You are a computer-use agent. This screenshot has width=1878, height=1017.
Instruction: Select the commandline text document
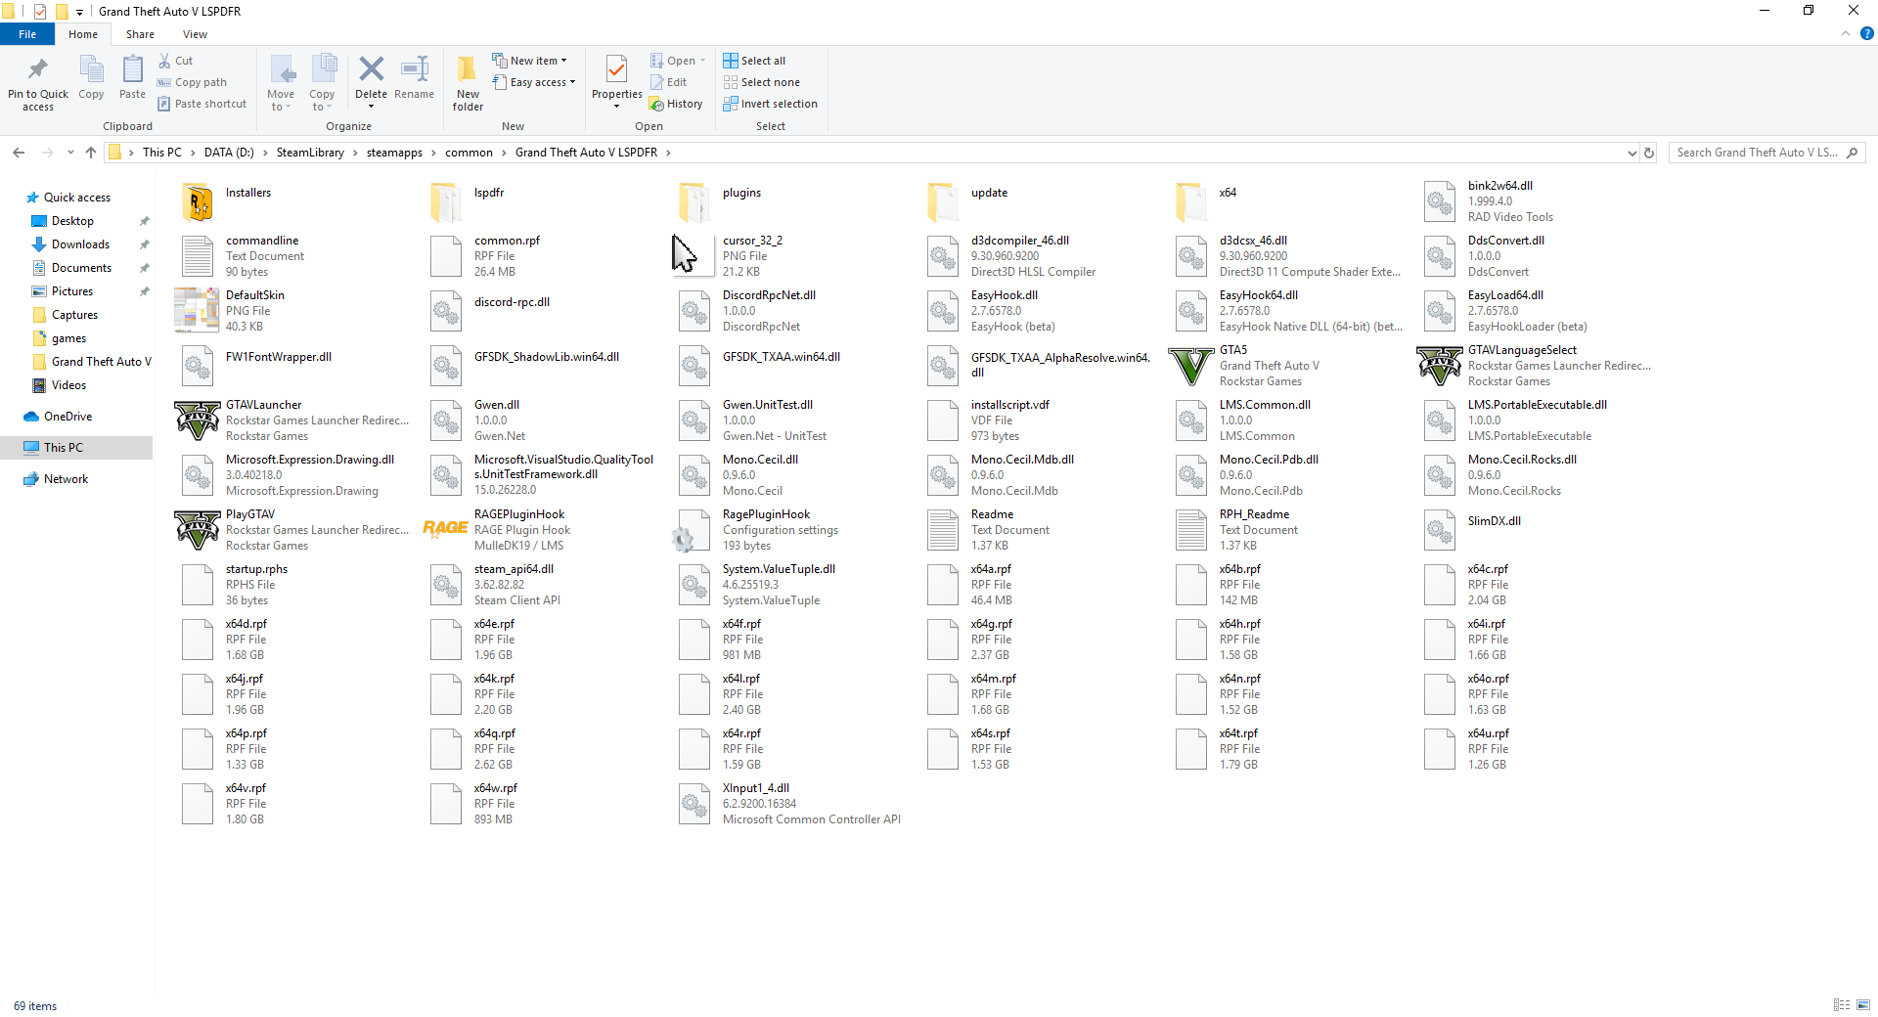(x=243, y=256)
